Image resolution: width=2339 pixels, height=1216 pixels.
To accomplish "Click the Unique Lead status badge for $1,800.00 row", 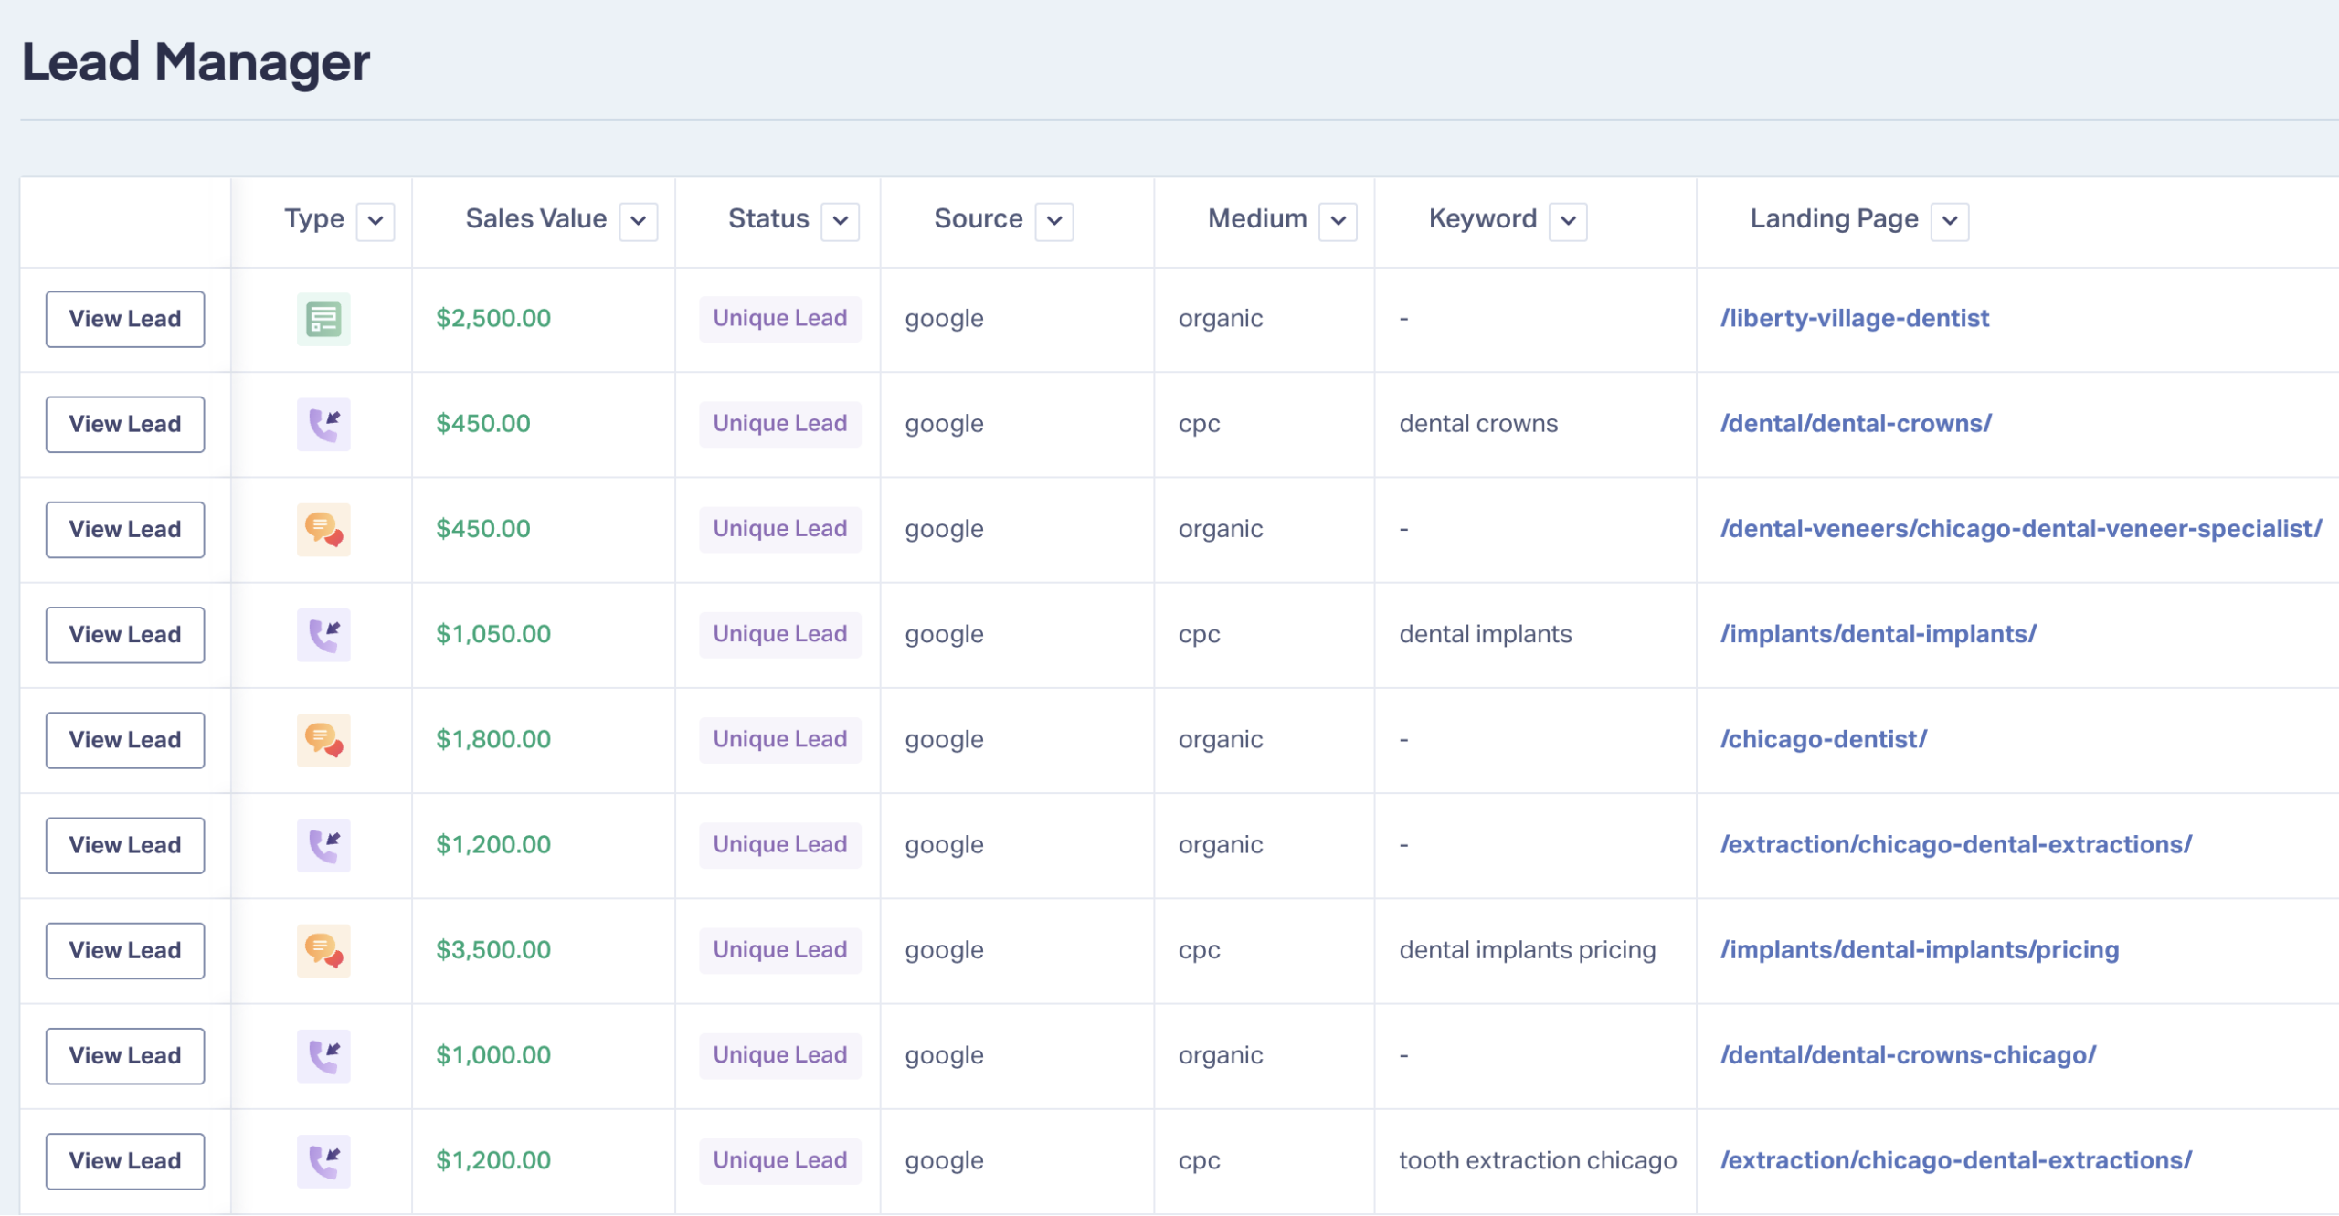I will (780, 739).
